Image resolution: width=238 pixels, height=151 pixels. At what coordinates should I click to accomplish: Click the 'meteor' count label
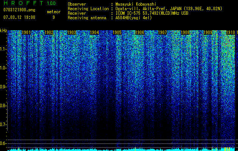point(54,12)
